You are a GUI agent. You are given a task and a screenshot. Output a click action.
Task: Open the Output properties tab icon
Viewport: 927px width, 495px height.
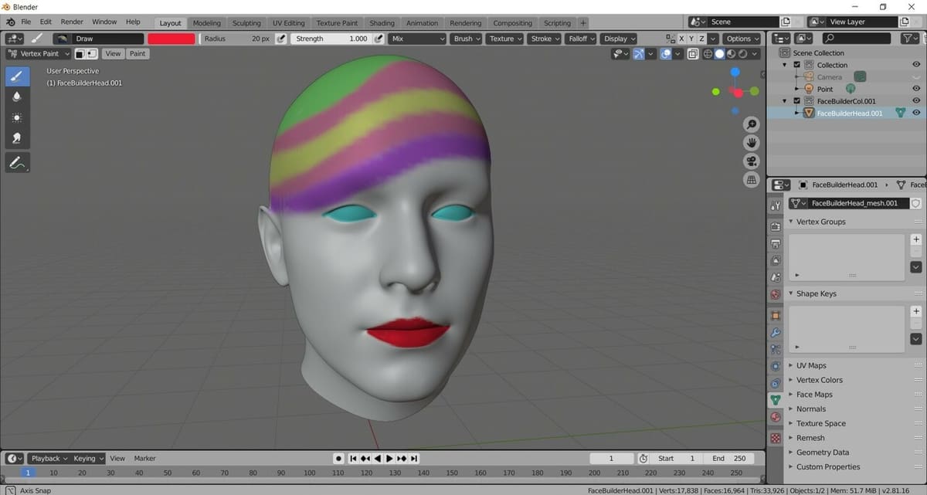[776, 243]
